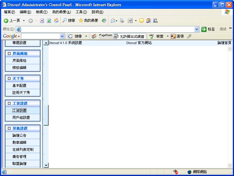This screenshot has width=234, height=176.
Task: Open the History clock icon
Action: pos(104,21)
